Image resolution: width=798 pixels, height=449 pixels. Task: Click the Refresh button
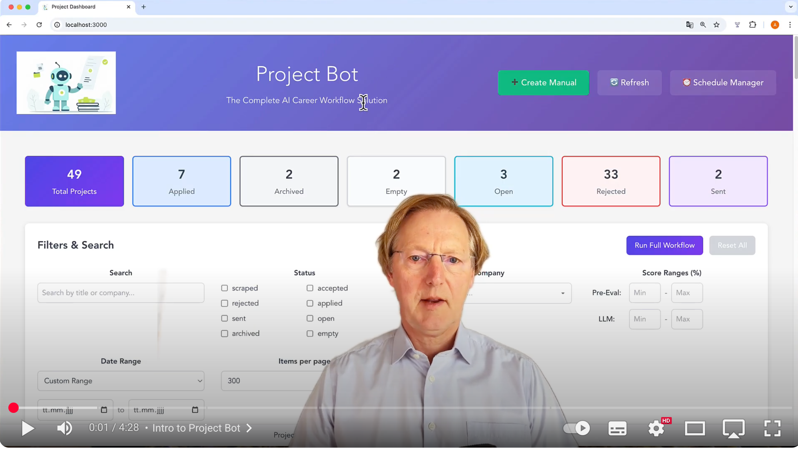pos(629,83)
